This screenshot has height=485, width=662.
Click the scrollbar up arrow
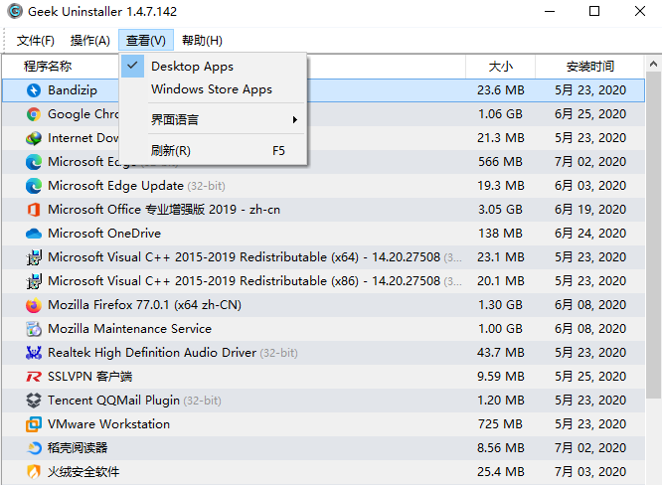tap(653, 64)
